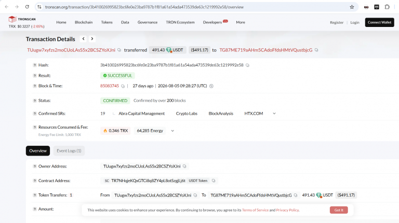
Task: Open the sender address in the transfer headline
Action: point(71,50)
